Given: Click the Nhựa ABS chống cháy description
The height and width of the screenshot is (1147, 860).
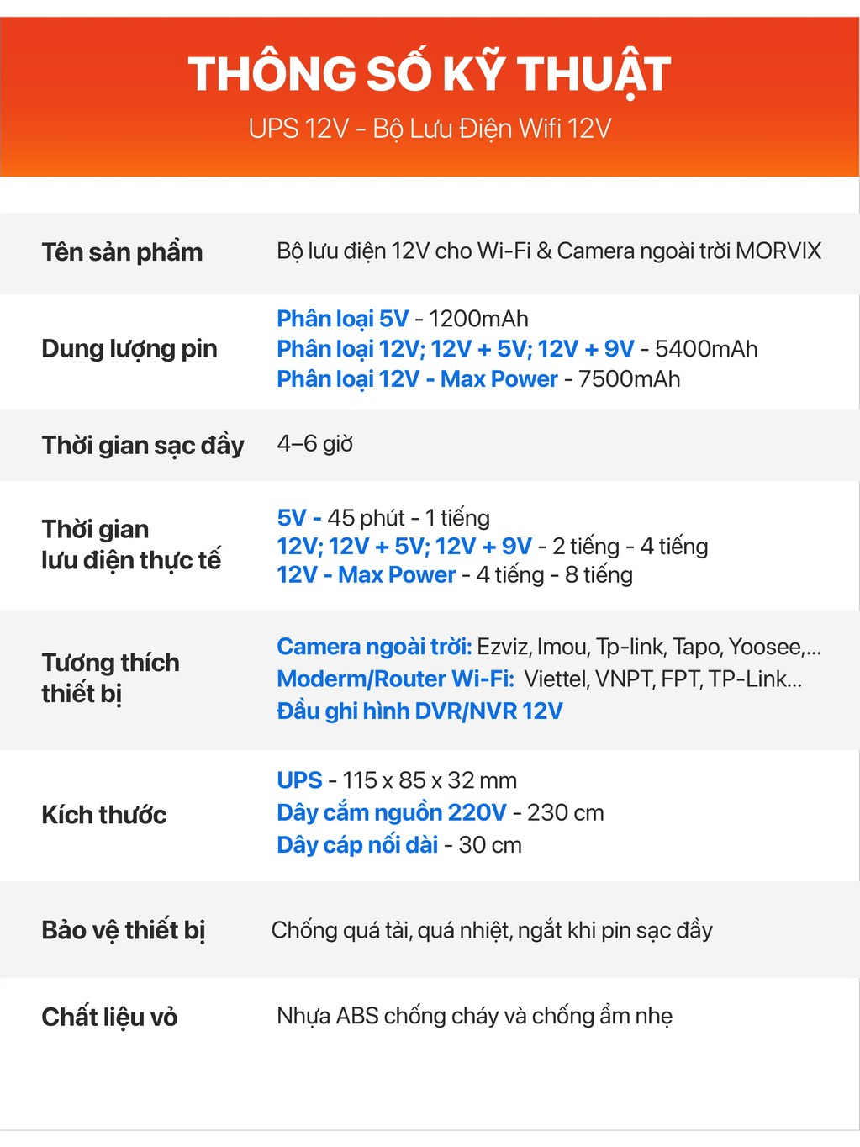Looking at the screenshot, I should 474,1017.
